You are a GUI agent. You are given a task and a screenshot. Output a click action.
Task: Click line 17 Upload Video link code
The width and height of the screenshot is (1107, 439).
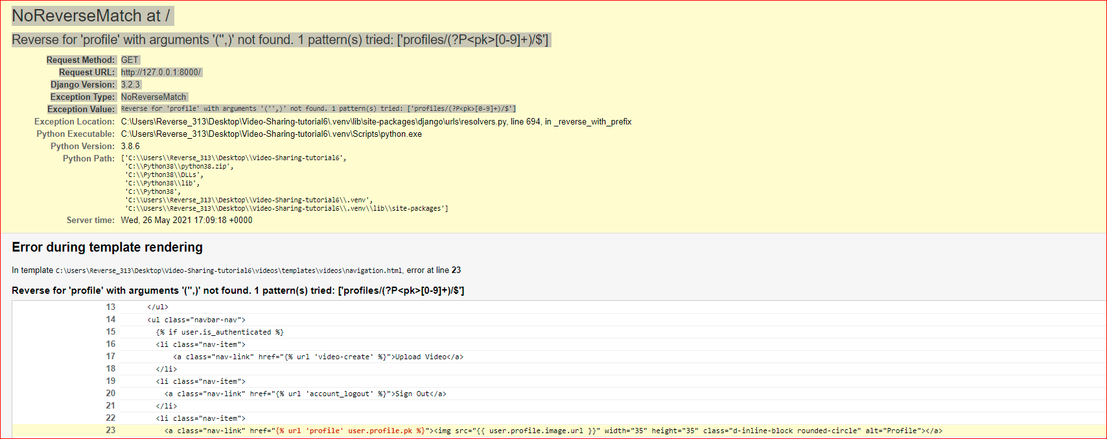(318, 357)
